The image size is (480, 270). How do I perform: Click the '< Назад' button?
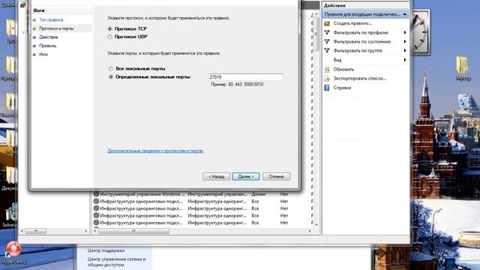click(216, 177)
